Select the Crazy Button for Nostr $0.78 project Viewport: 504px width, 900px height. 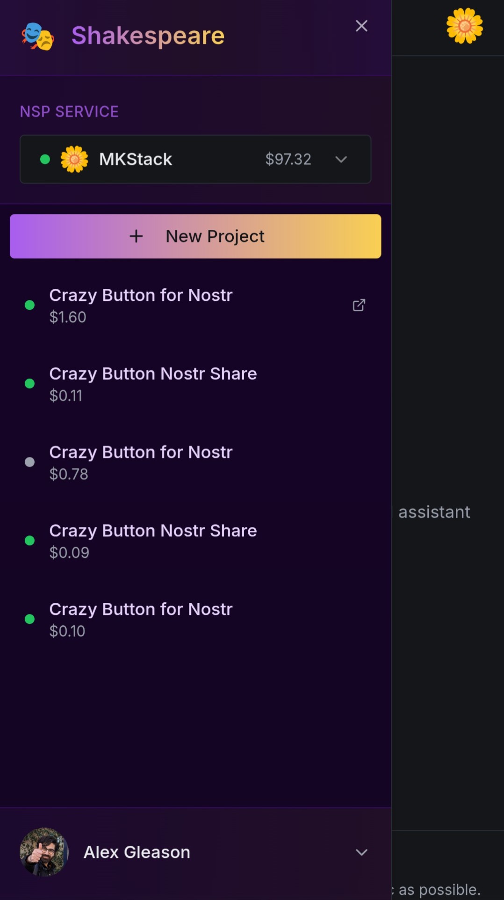click(x=141, y=462)
